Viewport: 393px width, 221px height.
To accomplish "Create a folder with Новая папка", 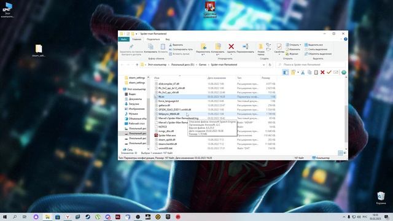I will [261, 49].
